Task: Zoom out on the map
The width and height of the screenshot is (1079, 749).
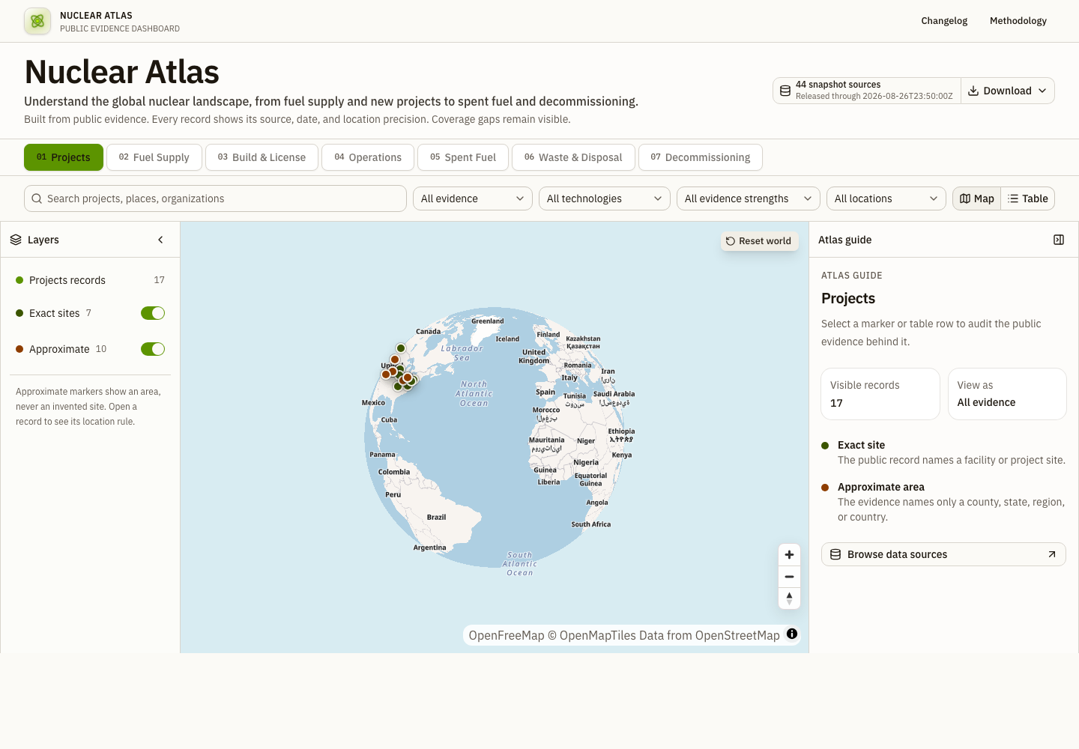Action: 789,577
